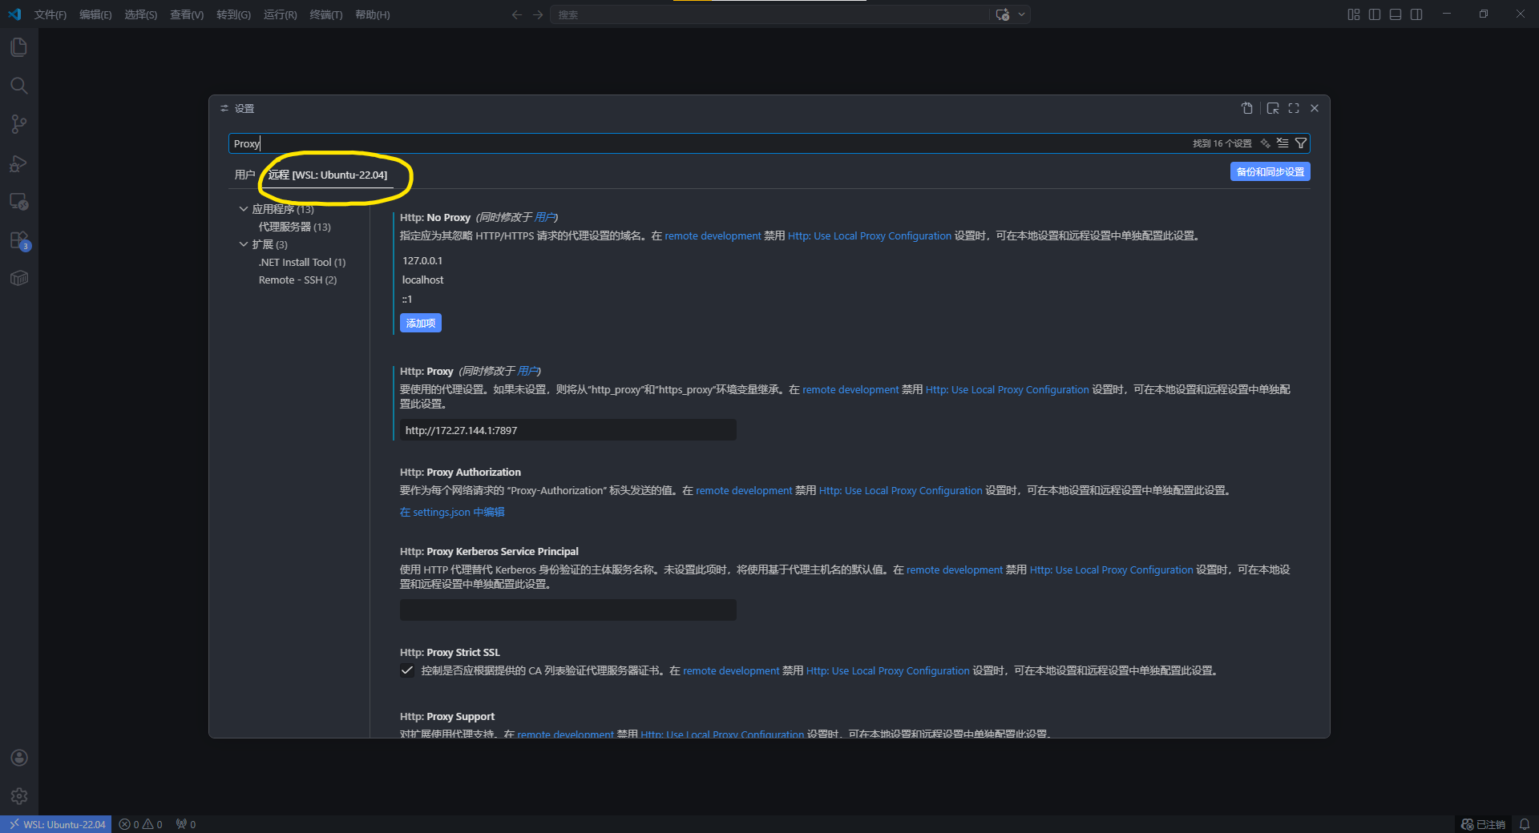Click the 添加项 button

tap(420, 323)
